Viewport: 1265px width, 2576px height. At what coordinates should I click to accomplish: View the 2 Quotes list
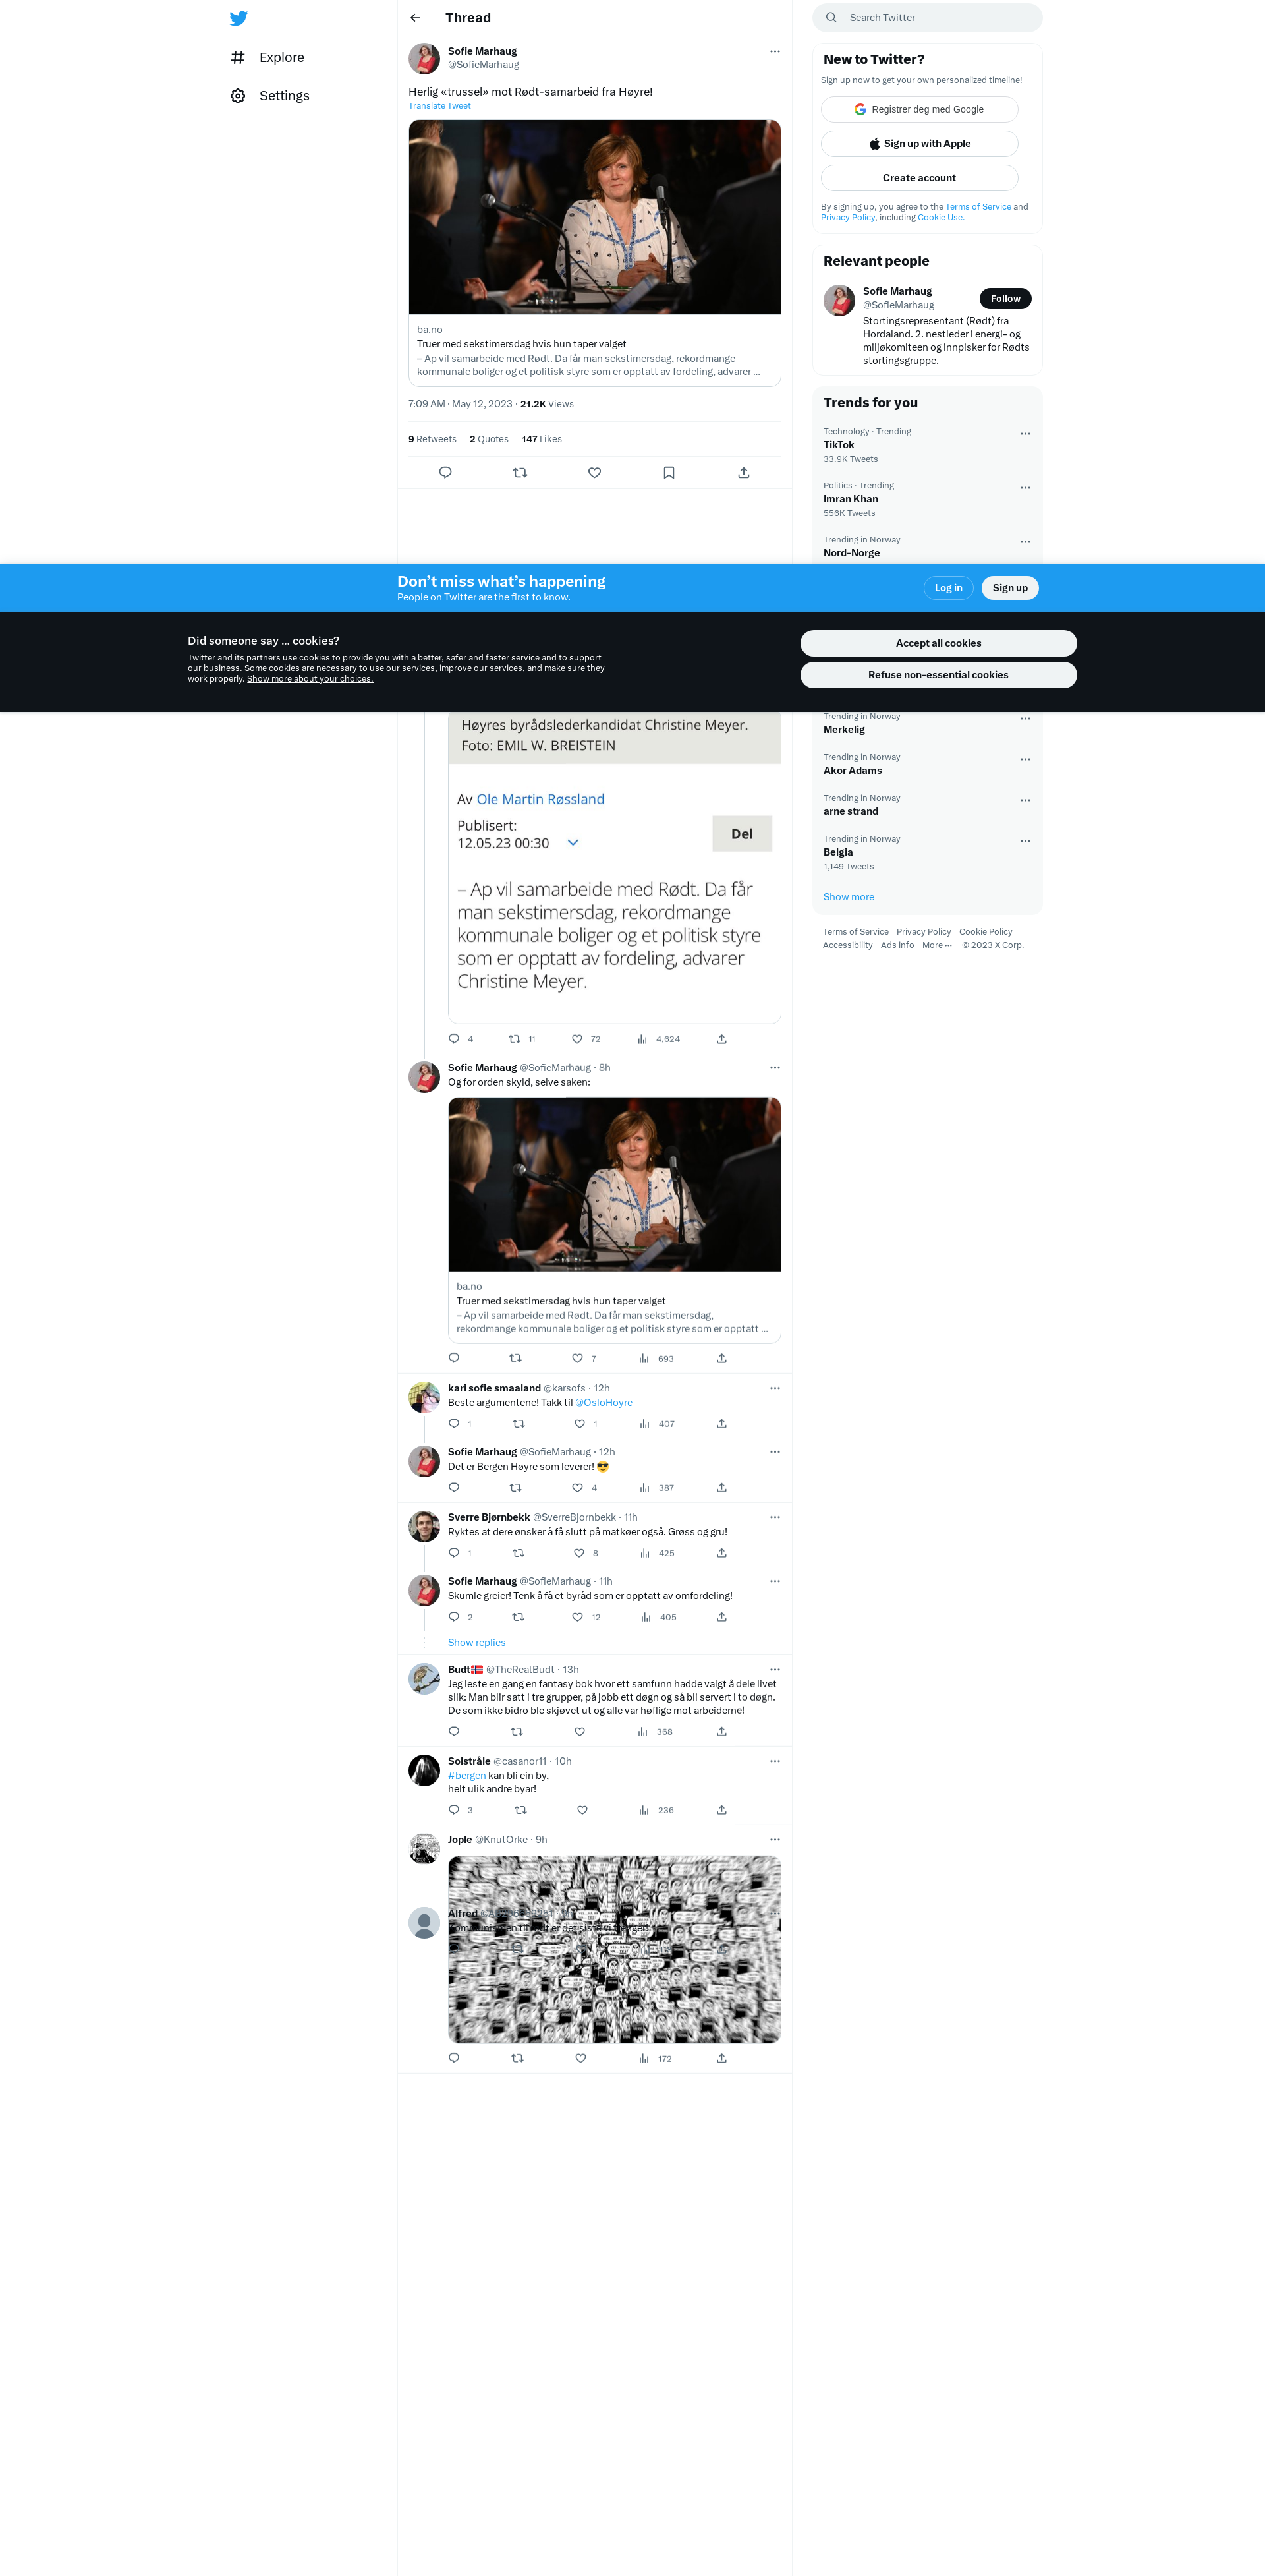[x=489, y=439]
